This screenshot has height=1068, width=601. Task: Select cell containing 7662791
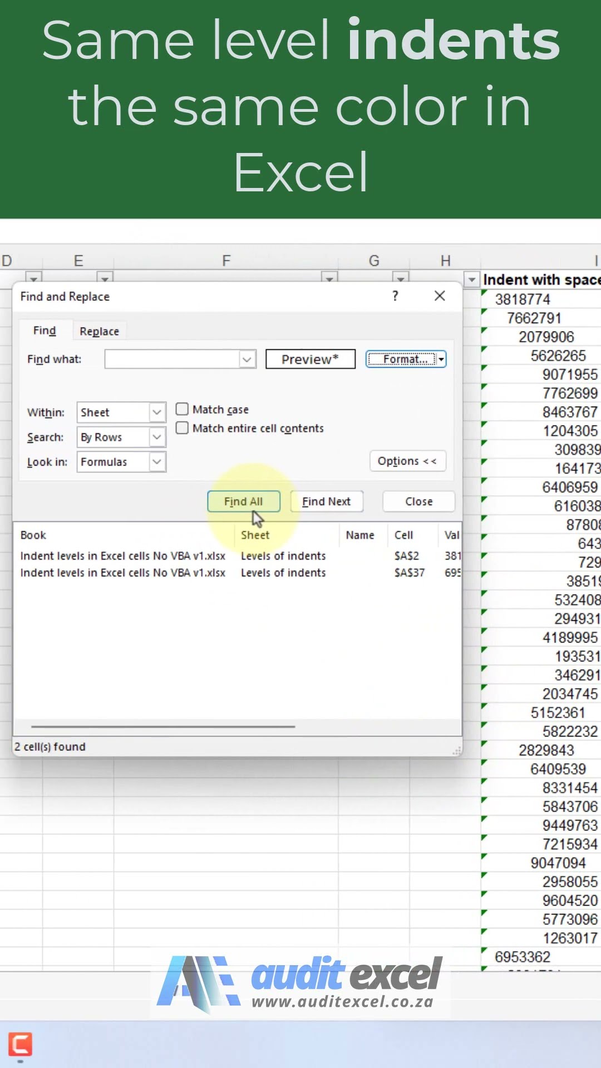541,318
